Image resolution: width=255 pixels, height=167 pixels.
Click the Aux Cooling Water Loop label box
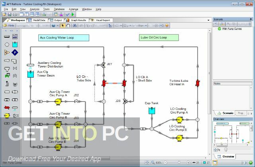64,38
